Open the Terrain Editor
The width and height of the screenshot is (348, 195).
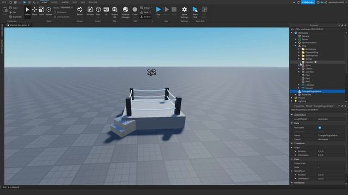pos(80,11)
